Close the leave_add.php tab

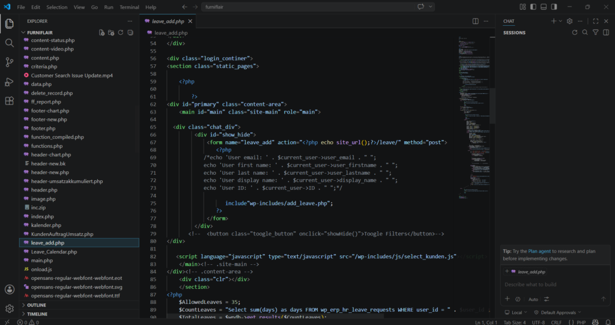(190, 21)
